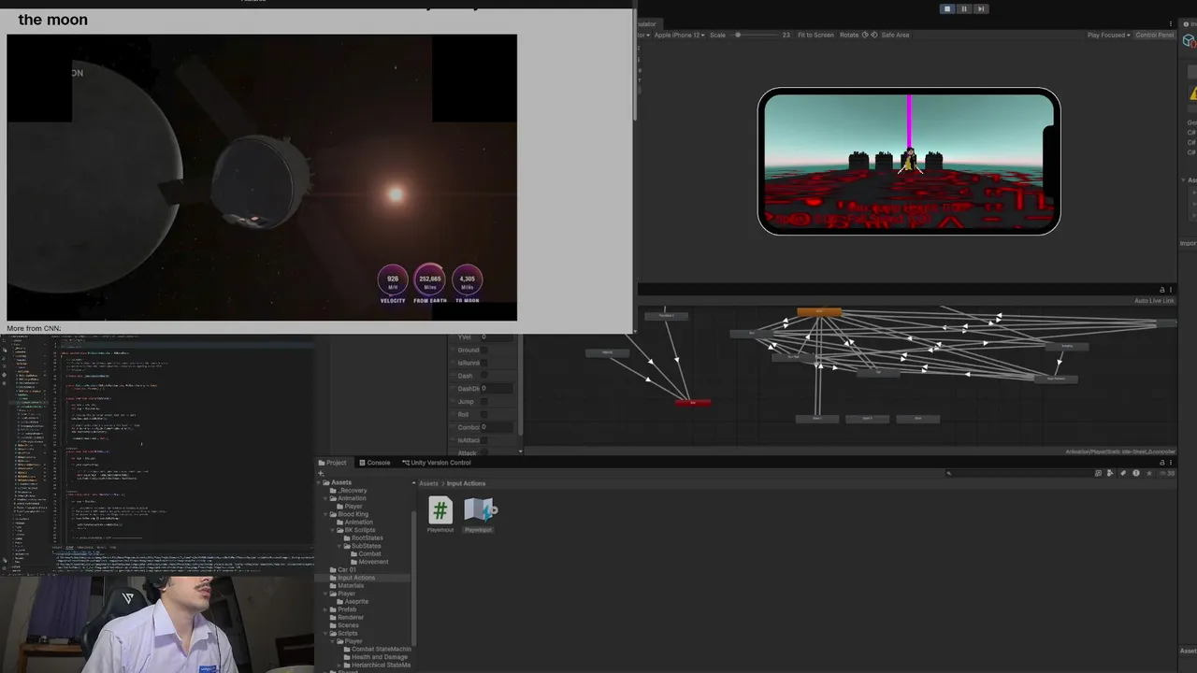Toggle the IsRunning parameter checkbox
1197x673 pixels.
pos(484,363)
